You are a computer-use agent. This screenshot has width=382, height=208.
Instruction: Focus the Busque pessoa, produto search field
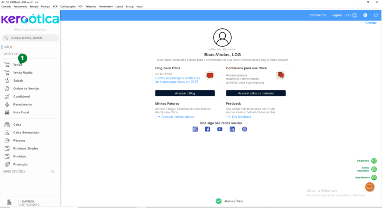point(30,38)
